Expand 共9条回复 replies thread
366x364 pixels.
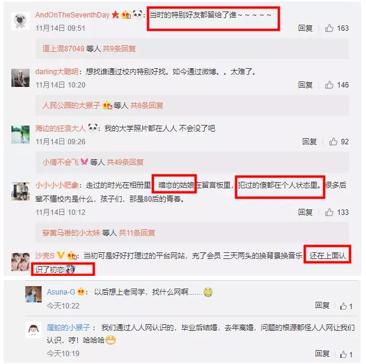coord(119,49)
